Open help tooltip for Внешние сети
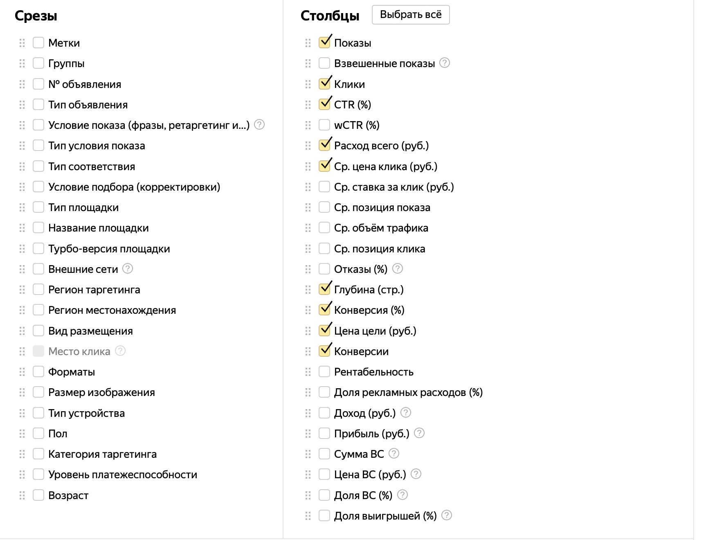 [128, 269]
